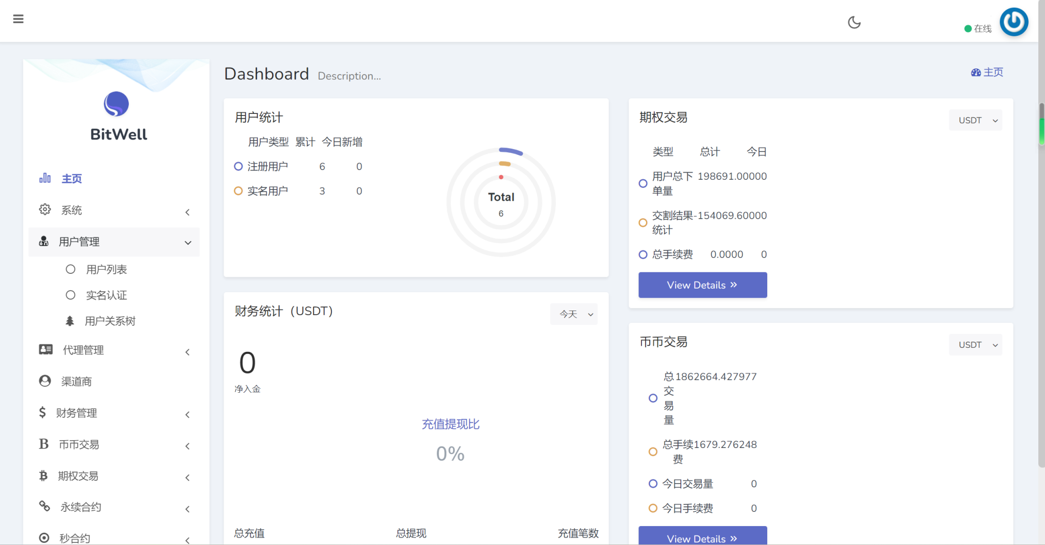Click View Details in 期权交易 panel
This screenshot has height=545, width=1045.
point(702,285)
